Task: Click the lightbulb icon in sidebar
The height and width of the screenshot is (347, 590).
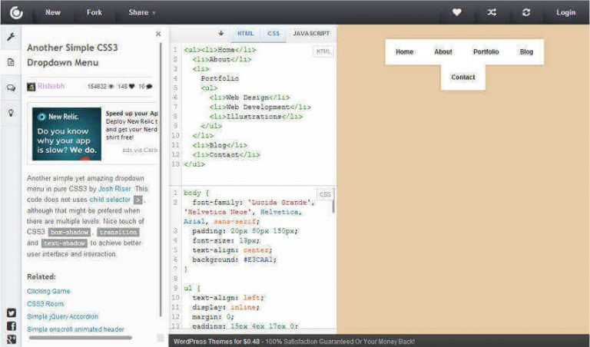Action: [x=11, y=112]
